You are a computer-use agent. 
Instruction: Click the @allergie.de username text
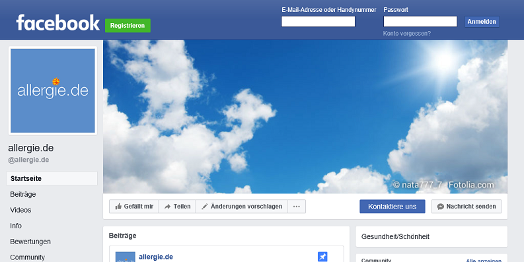click(x=28, y=160)
